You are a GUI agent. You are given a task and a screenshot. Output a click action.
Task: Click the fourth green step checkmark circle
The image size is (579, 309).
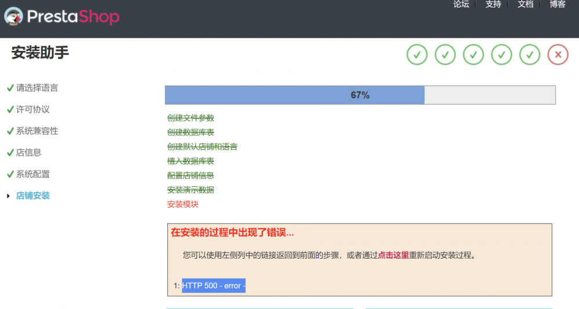coord(501,54)
